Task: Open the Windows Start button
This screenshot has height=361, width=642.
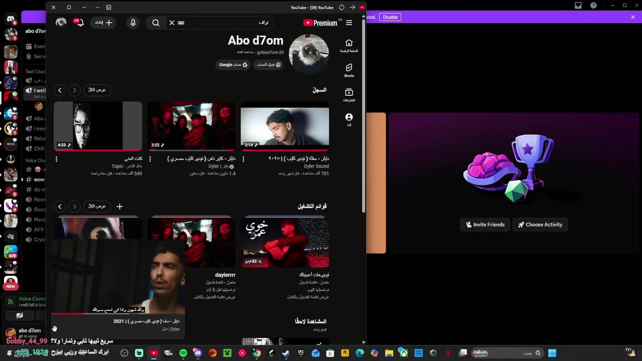Action: [552, 353]
